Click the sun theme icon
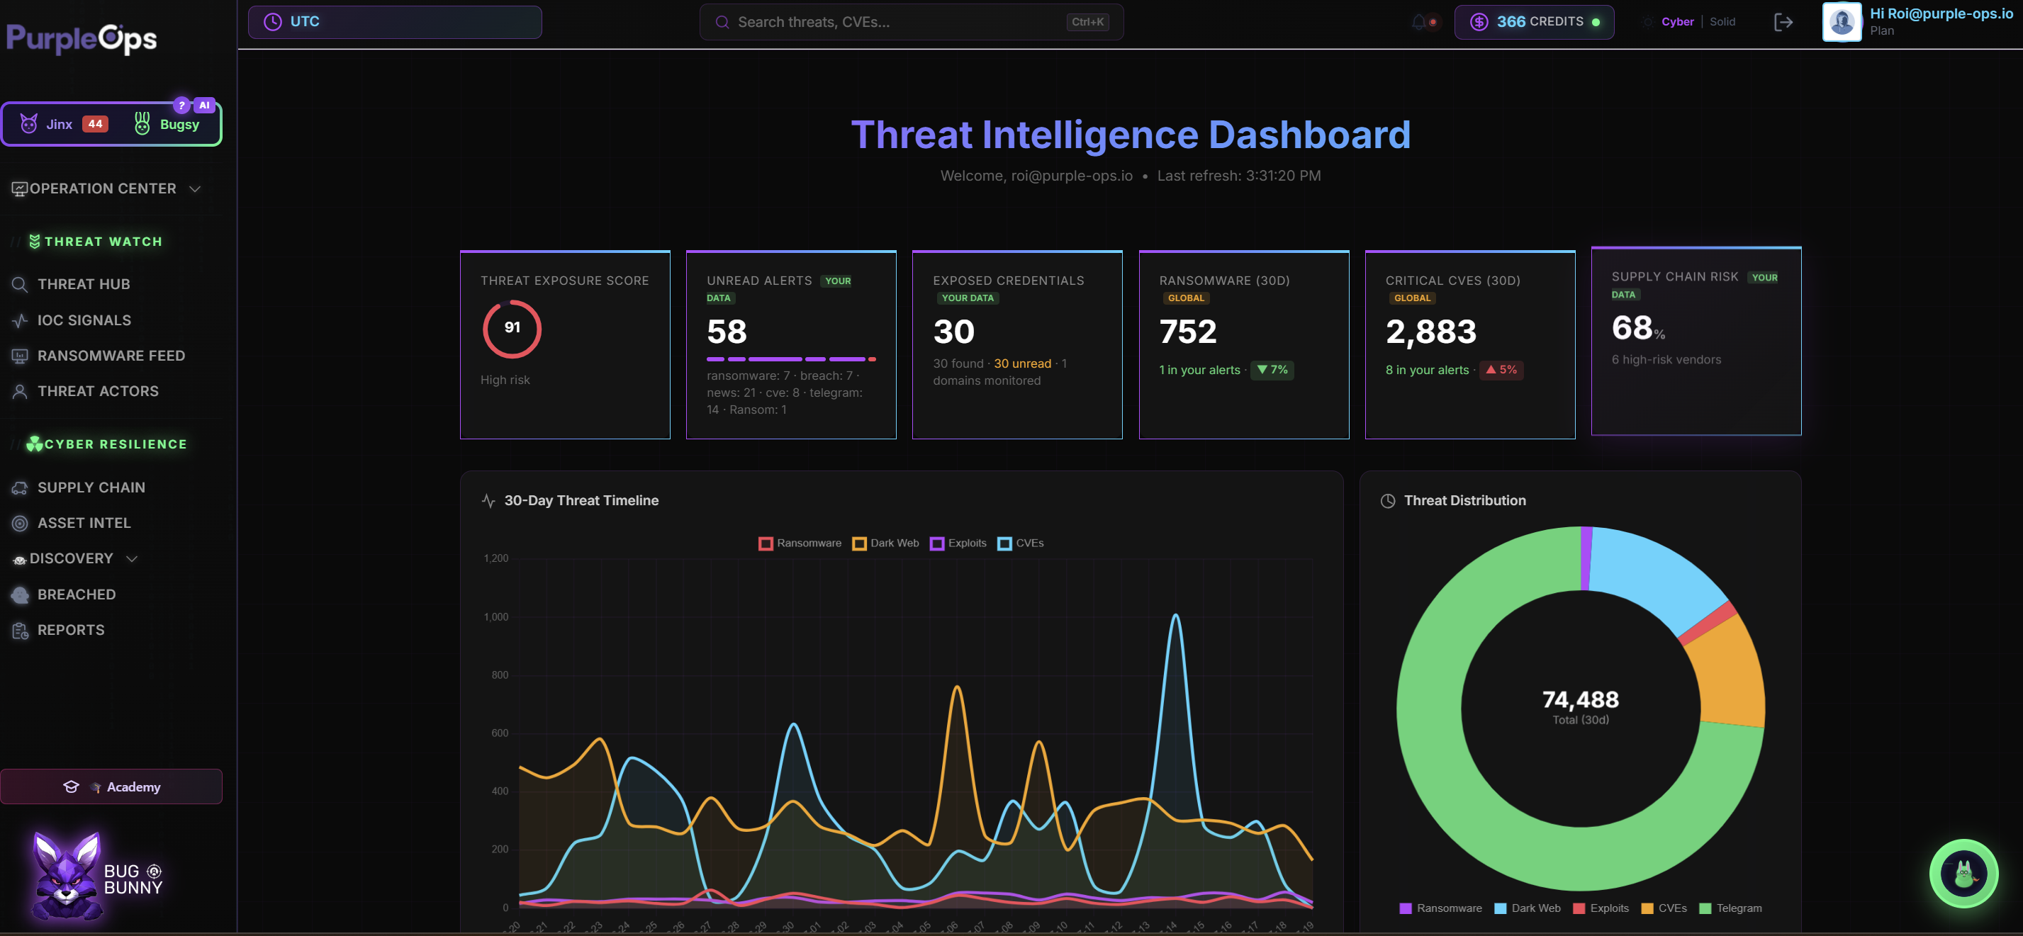The width and height of the screenshot is (2023, 936). click(x=1647, y=22)
